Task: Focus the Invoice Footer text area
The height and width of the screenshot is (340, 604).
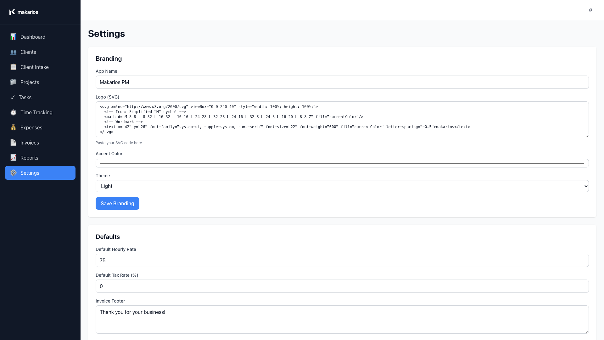Action: pyautogui.click(x=342, y=319)
